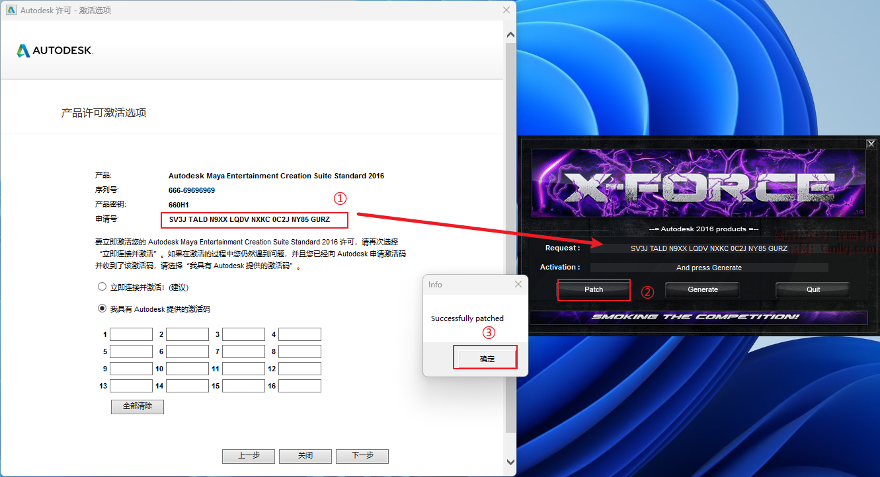Click activation code field 2
The width and height of the screenshot is (880, 477).
(187, 334)
